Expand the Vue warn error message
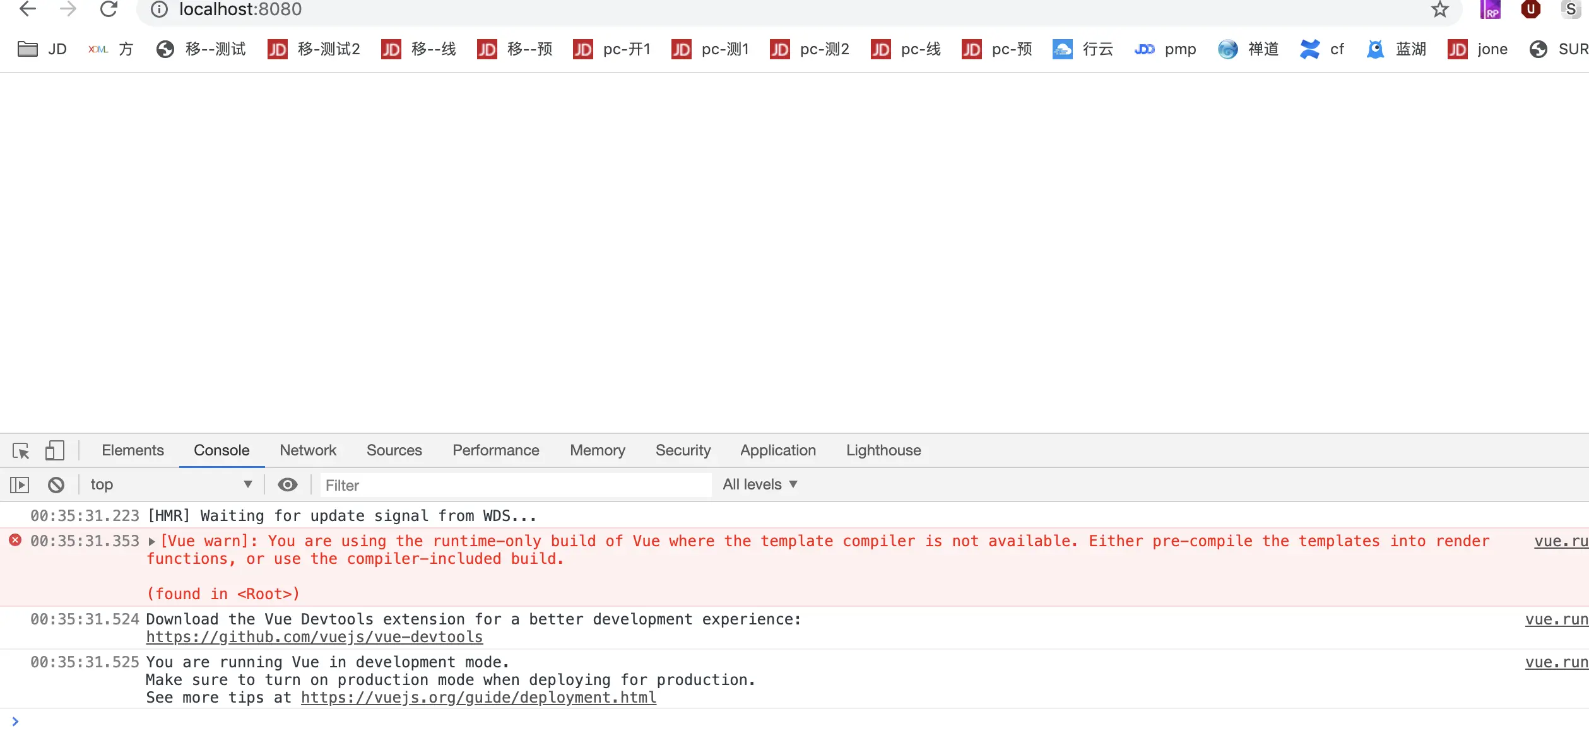Screen dimensions: 1589x743 click(151, 541)
